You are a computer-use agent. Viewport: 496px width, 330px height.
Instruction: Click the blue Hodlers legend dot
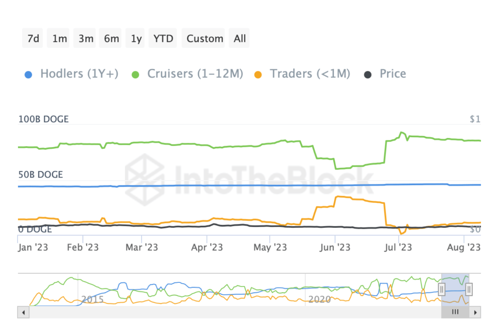point(28,75)
